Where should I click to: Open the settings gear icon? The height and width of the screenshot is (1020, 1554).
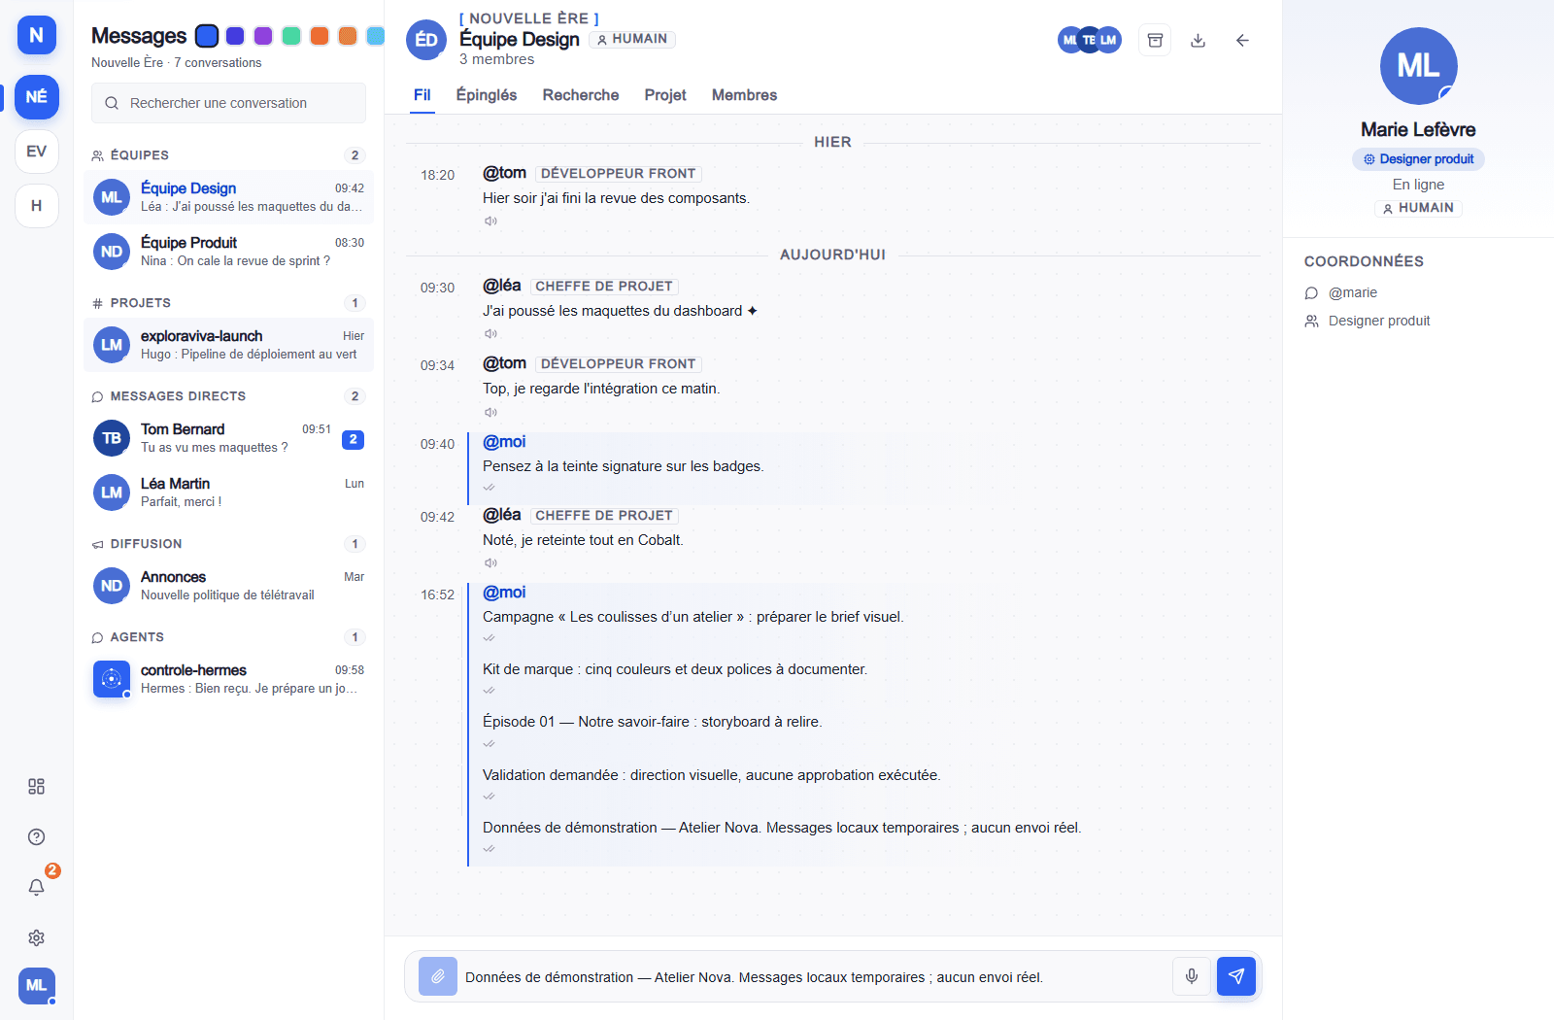36,938
